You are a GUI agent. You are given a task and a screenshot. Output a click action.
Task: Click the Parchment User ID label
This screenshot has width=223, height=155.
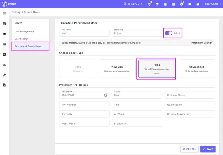[x=202, y=43]
